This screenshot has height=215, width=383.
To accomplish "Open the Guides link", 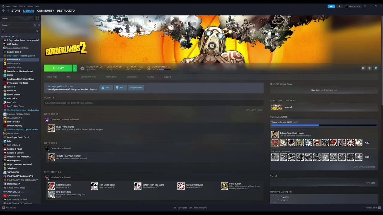I will coord(151,77).
